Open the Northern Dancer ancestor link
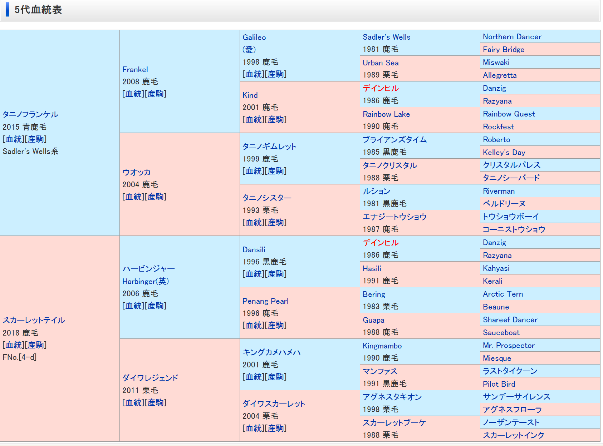The image size is (603, 446). pyautogui.click(x=512, y=37)
